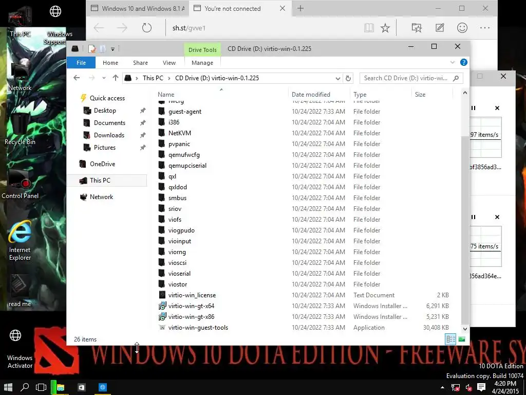Viewport: 526px width, 395px height.
Task: Make a Web Note in Edge
Action: click(x=440, y=28)
